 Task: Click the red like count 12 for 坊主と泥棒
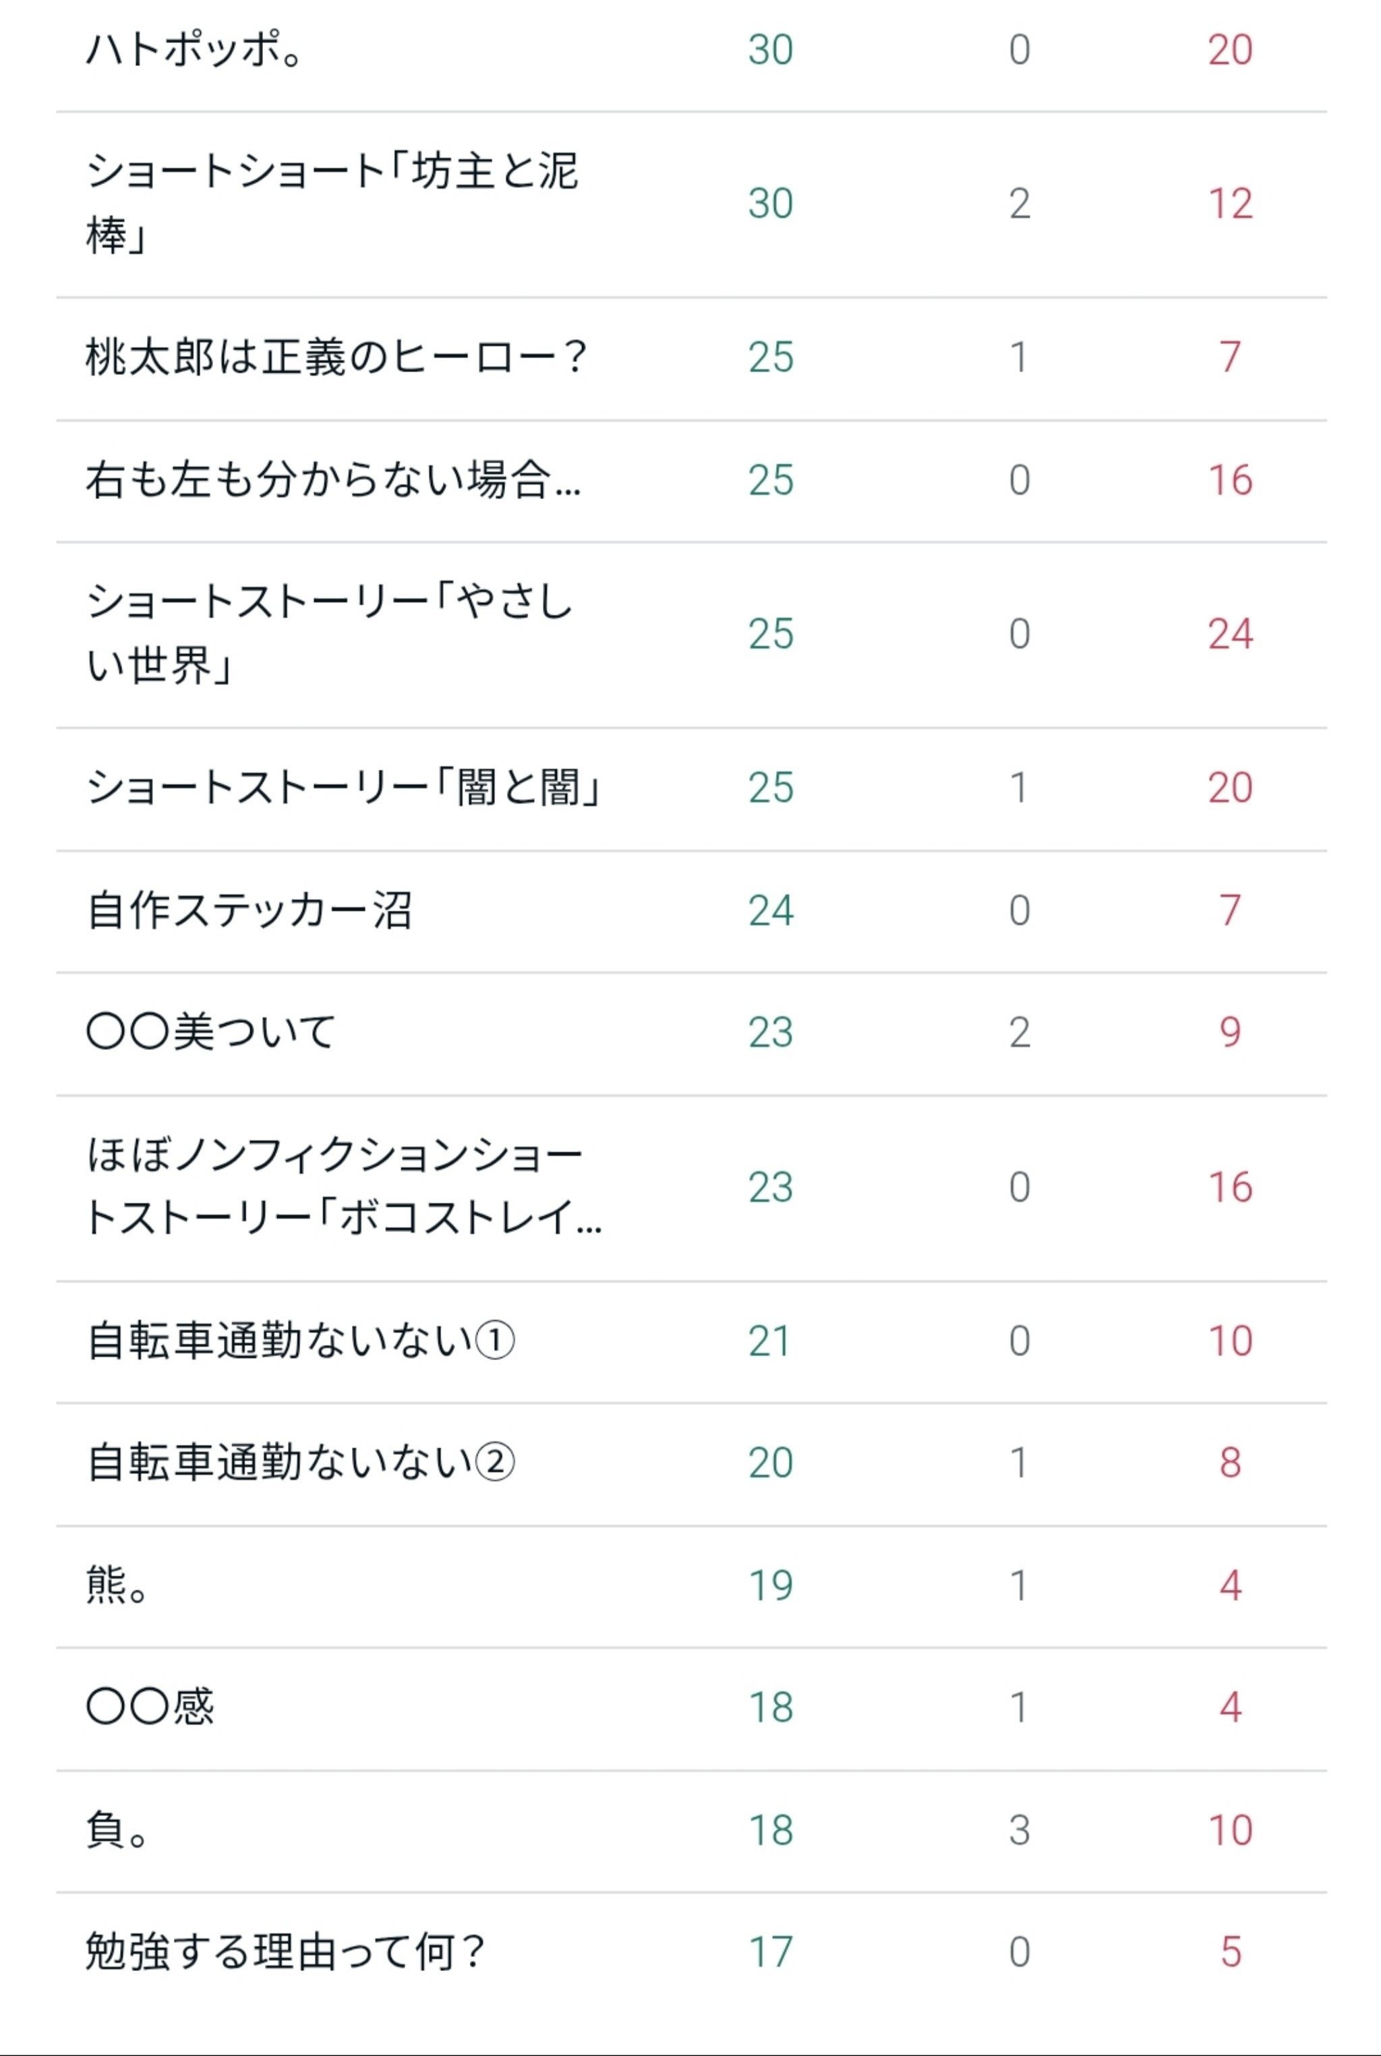(1229, 204)
